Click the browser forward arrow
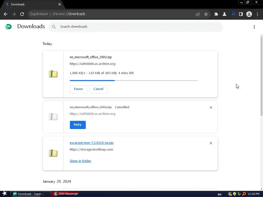The width and height of the screenshot is (263, 197). tap(14, 14)
